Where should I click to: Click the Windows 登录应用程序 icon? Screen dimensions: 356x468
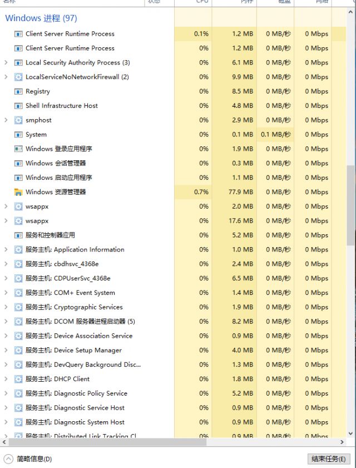click(x=18, y=149)
